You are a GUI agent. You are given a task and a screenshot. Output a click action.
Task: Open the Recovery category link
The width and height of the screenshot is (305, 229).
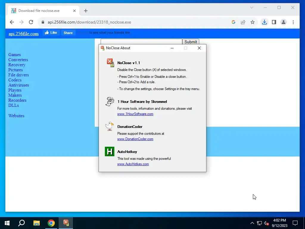[17, 65]
